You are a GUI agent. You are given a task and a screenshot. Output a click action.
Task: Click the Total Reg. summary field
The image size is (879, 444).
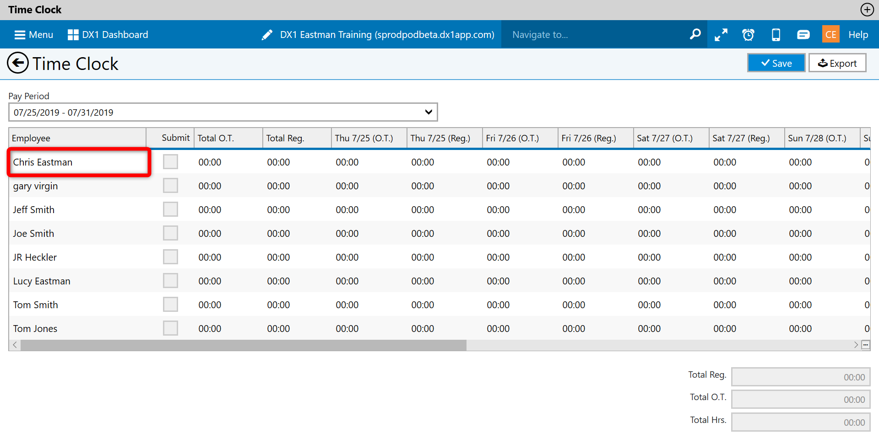801,377
